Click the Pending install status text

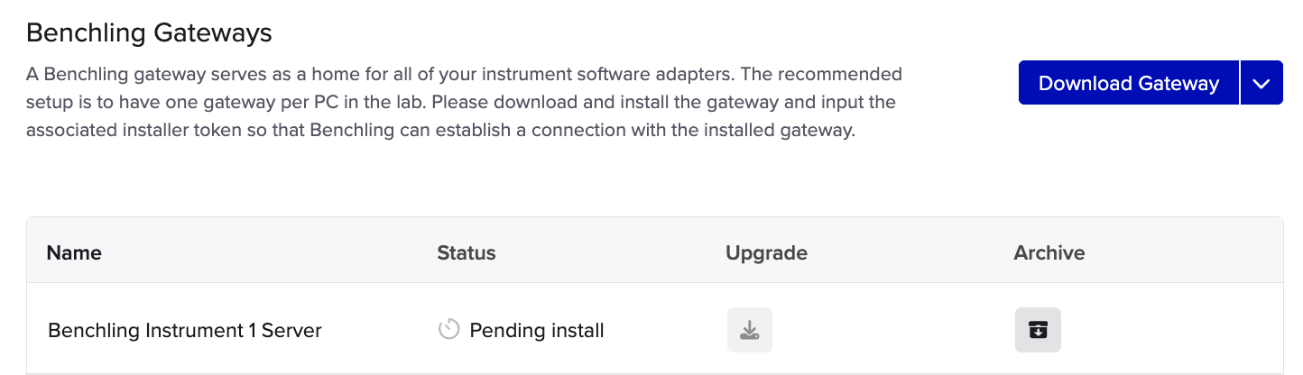[x=537, y=331]
